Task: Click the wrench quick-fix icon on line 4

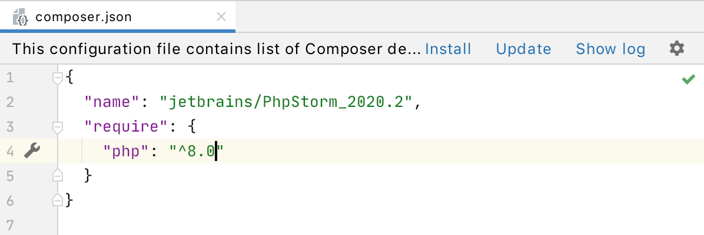Action: [x=32, y=150]
